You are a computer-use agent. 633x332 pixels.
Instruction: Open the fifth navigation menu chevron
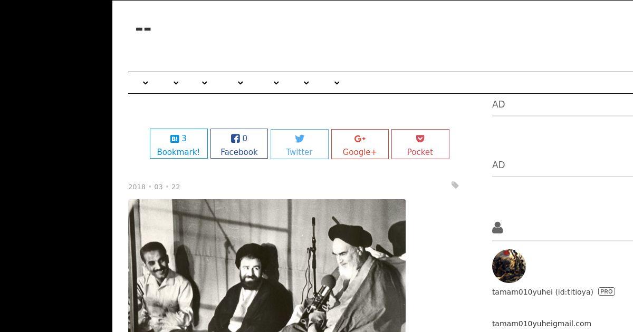(x=276, y=83)
